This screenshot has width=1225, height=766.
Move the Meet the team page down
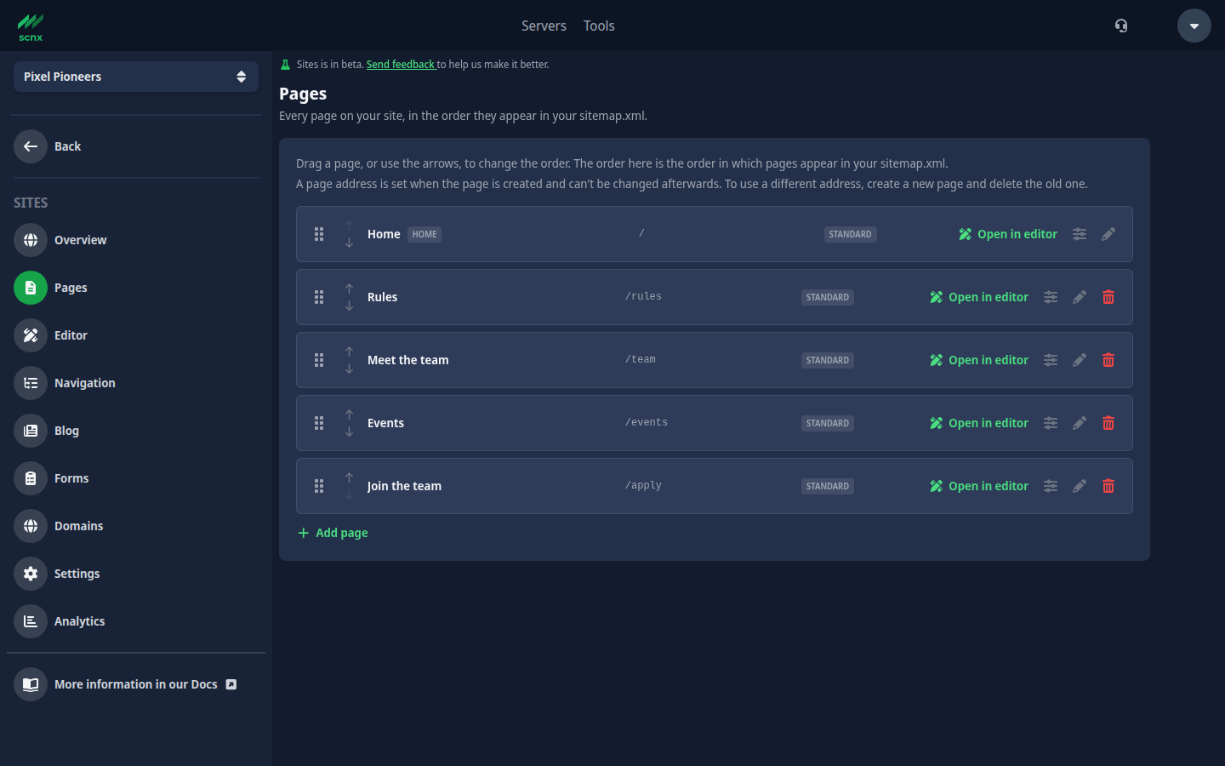coord(349,369)
